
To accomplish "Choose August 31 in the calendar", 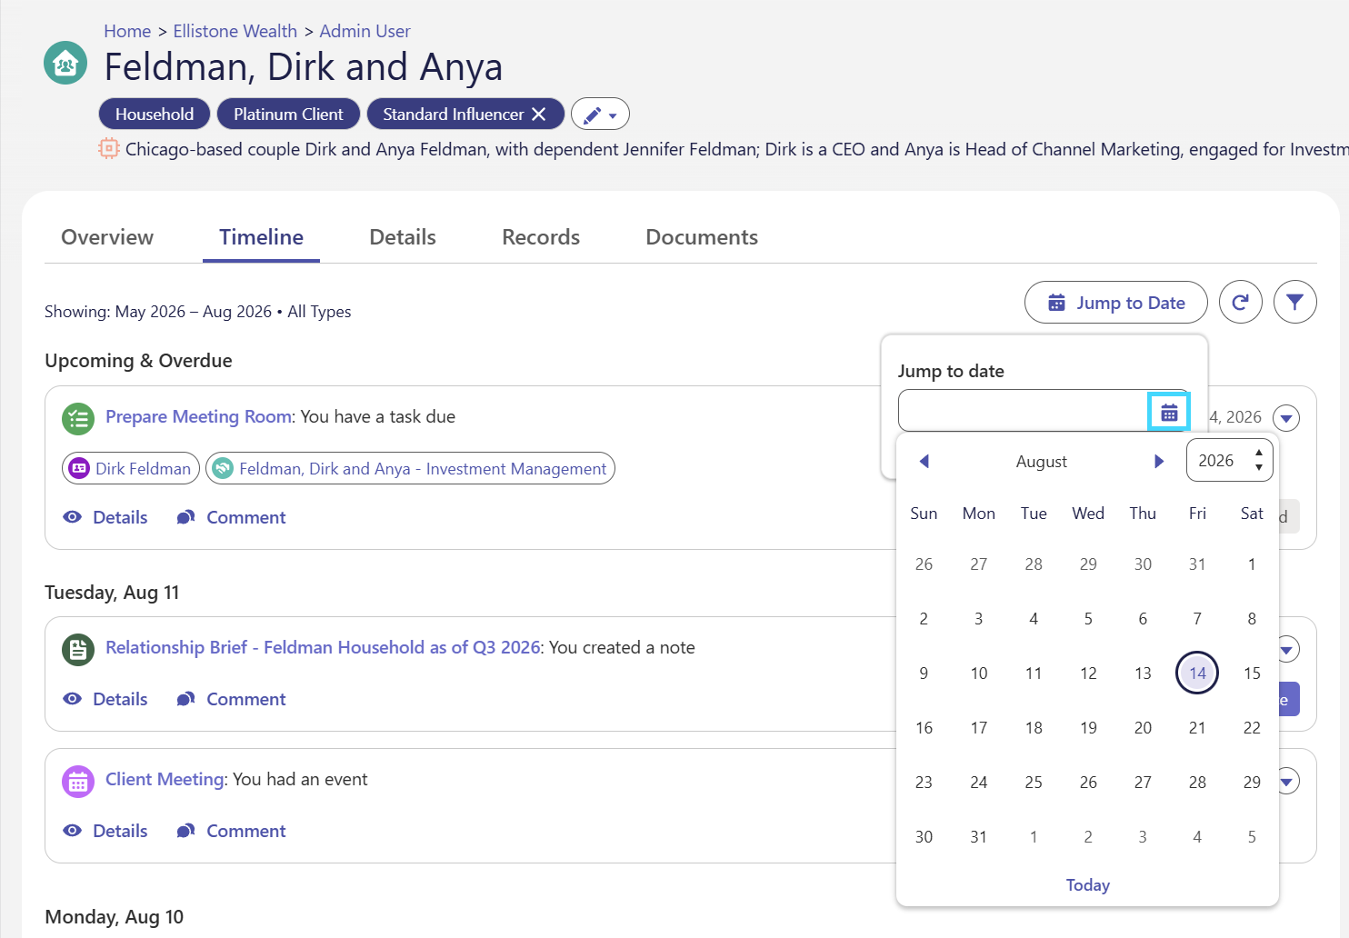I will click(x=979, y=837).
